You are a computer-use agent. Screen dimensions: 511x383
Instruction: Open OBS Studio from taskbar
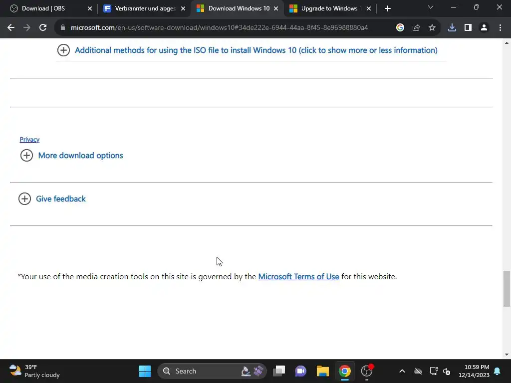click(x=367, y=371)
